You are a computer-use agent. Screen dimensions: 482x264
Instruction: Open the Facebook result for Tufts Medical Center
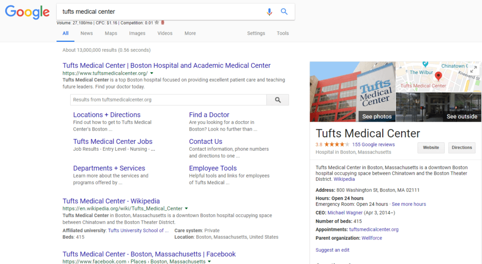coord(149,254)
